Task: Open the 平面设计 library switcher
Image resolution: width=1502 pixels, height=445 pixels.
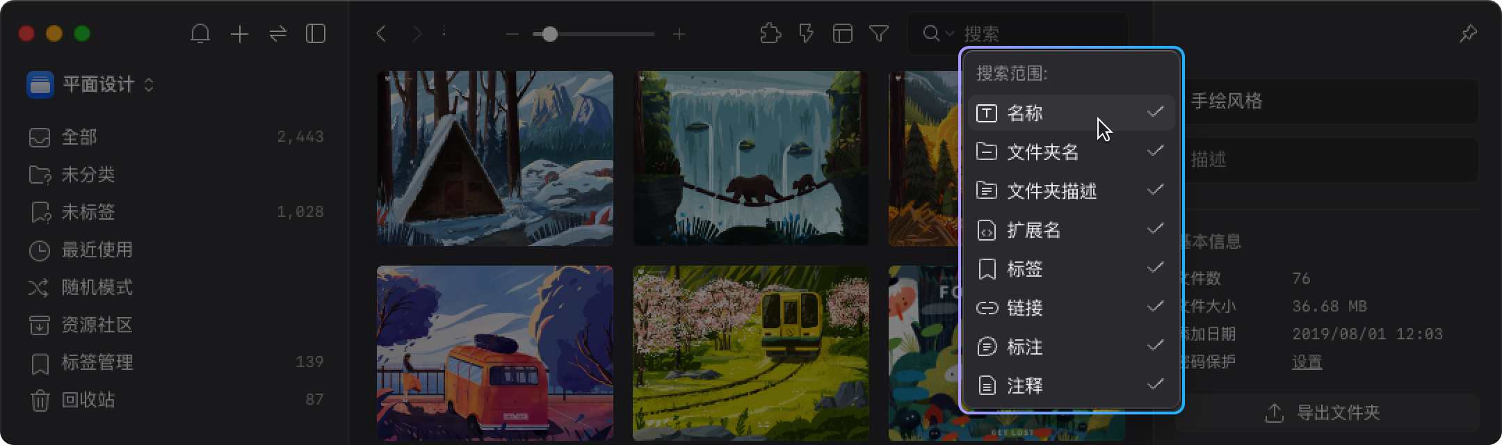Action: coord(90,85)
